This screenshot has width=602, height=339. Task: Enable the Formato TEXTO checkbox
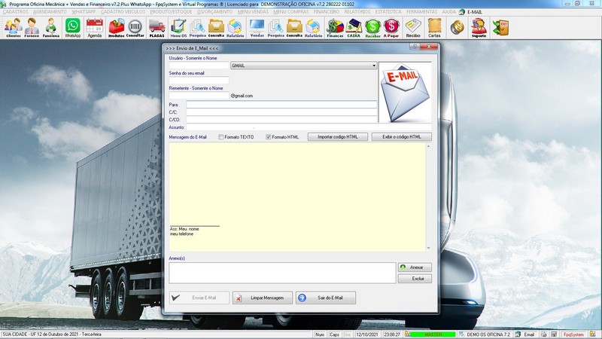point(220,137)
